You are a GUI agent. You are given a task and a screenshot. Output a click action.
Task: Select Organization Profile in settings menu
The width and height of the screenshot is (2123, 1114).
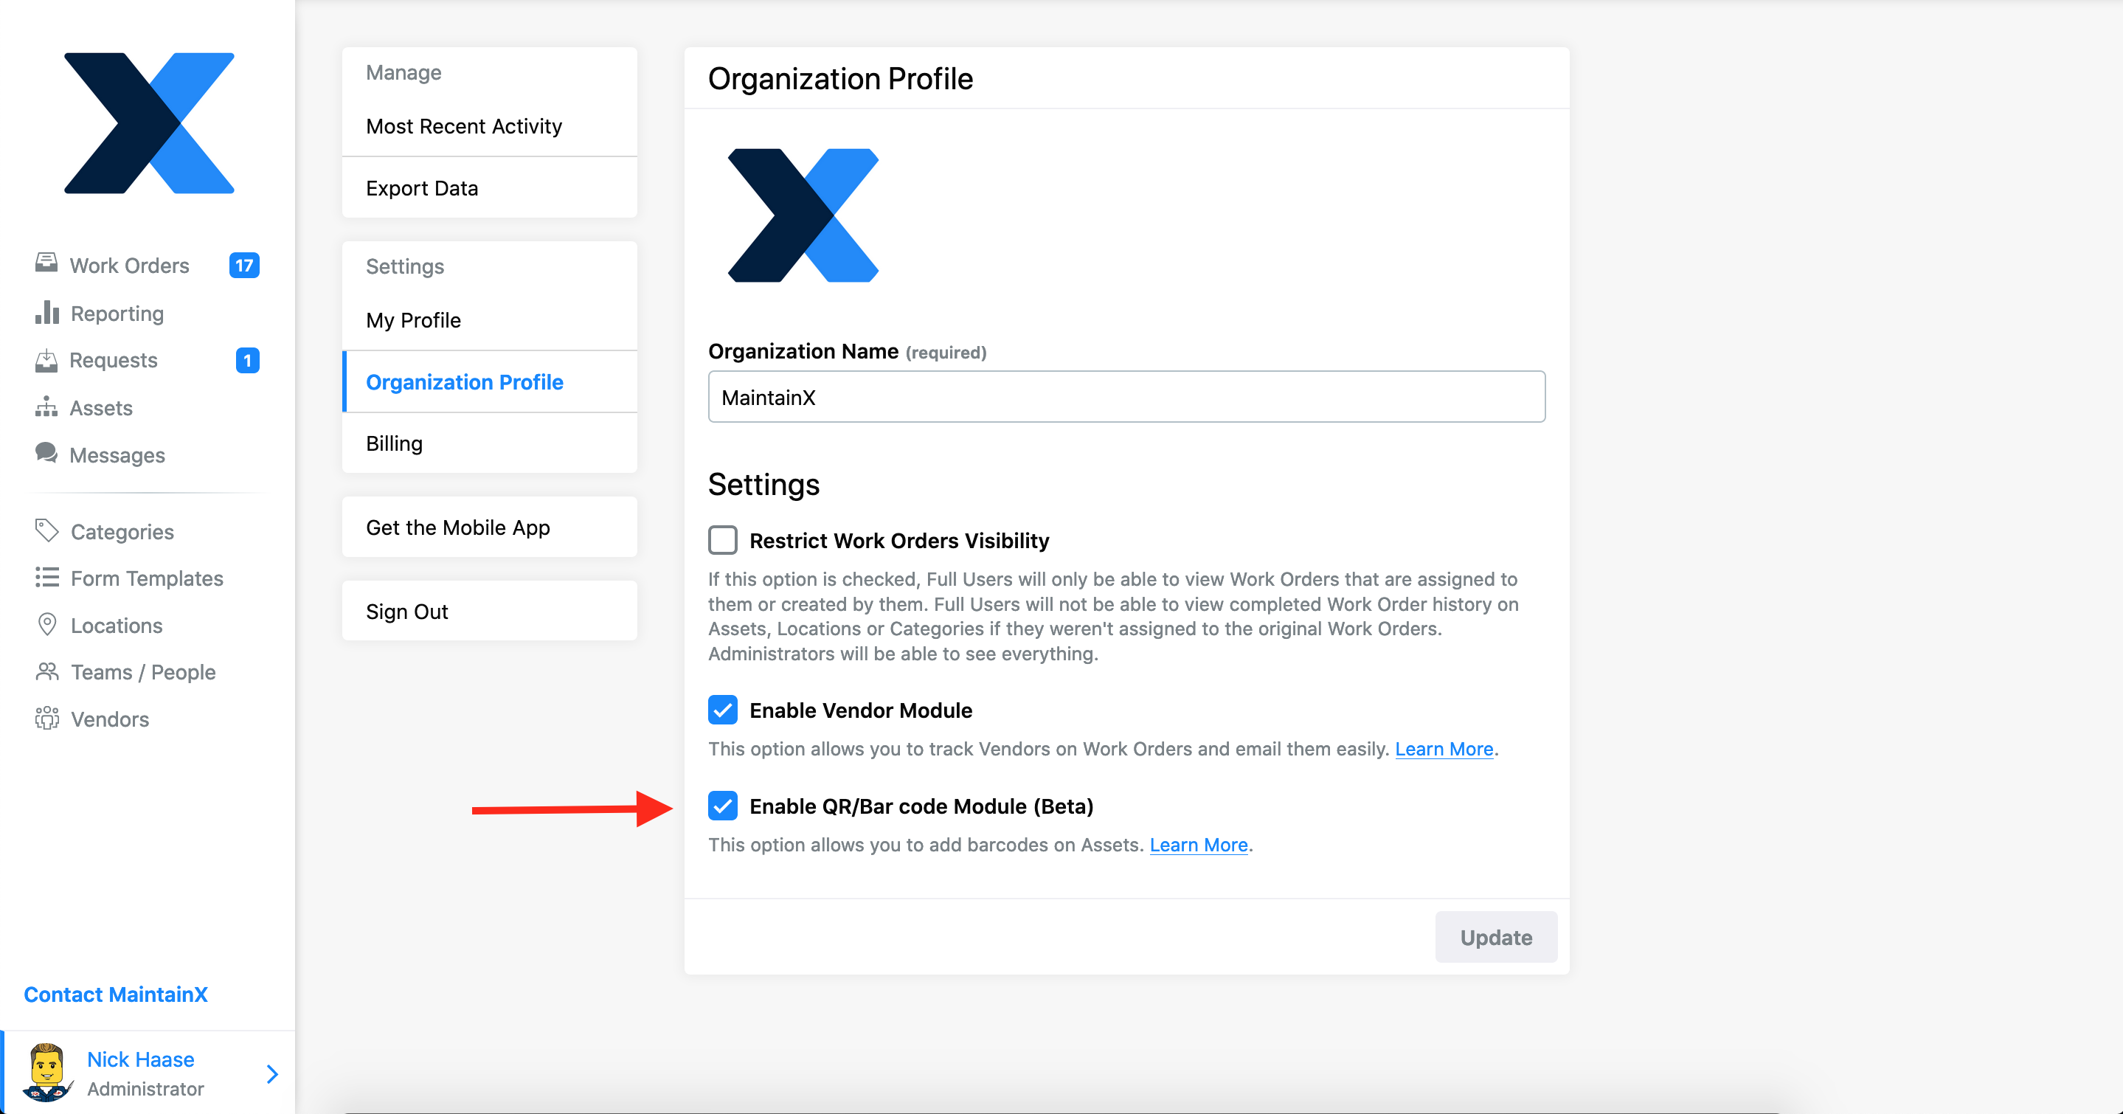490,381
